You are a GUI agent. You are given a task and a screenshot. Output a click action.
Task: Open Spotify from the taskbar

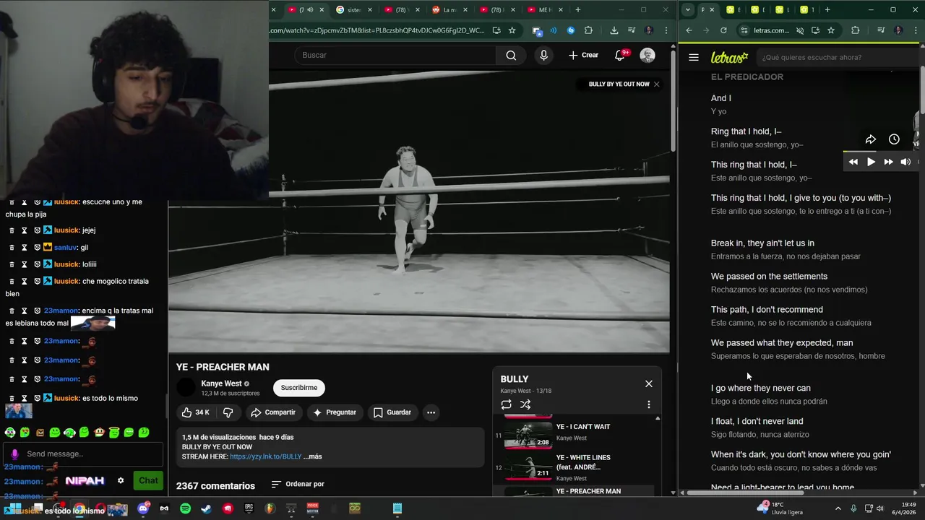pos(185,508)
